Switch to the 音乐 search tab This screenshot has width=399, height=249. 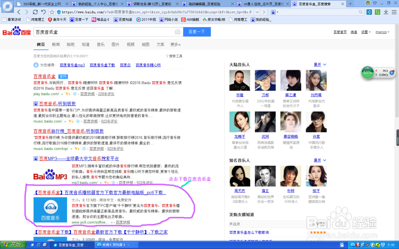101,45
